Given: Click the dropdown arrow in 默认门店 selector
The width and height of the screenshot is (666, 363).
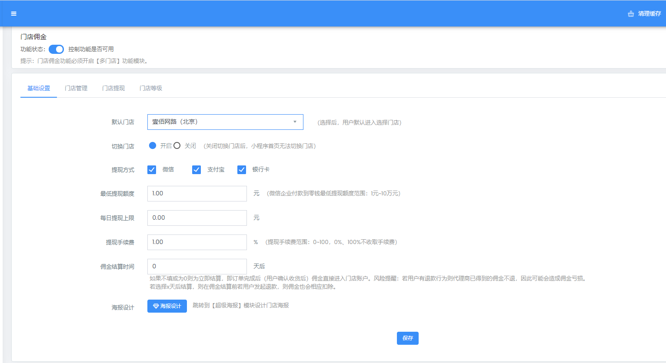Looking at the screenshot, I should click(x=295, y=122).
